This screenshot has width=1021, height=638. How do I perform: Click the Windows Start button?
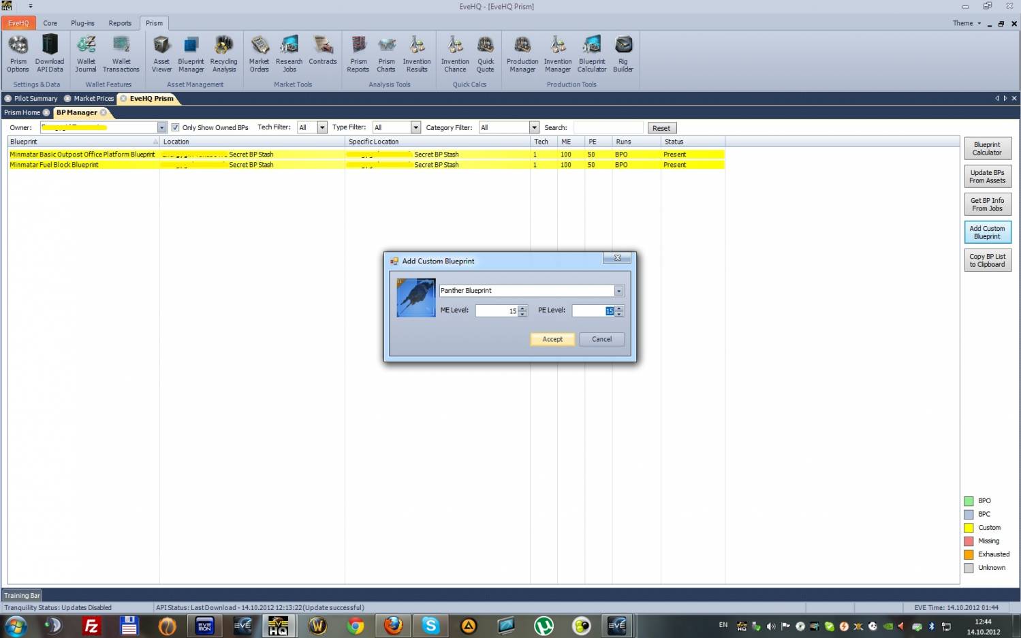pyautogui.click(x=16, y=626)
